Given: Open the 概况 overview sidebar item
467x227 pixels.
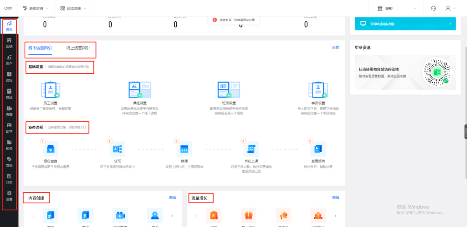Looking at the screenshot, I should pyautogui.click(x=9, y=26).
